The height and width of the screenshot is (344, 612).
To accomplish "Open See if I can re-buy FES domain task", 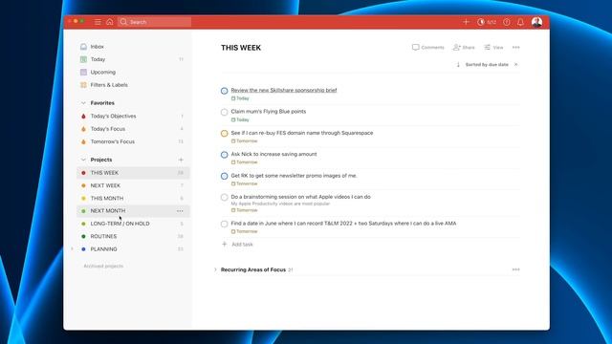I will [x=302, y=133].
